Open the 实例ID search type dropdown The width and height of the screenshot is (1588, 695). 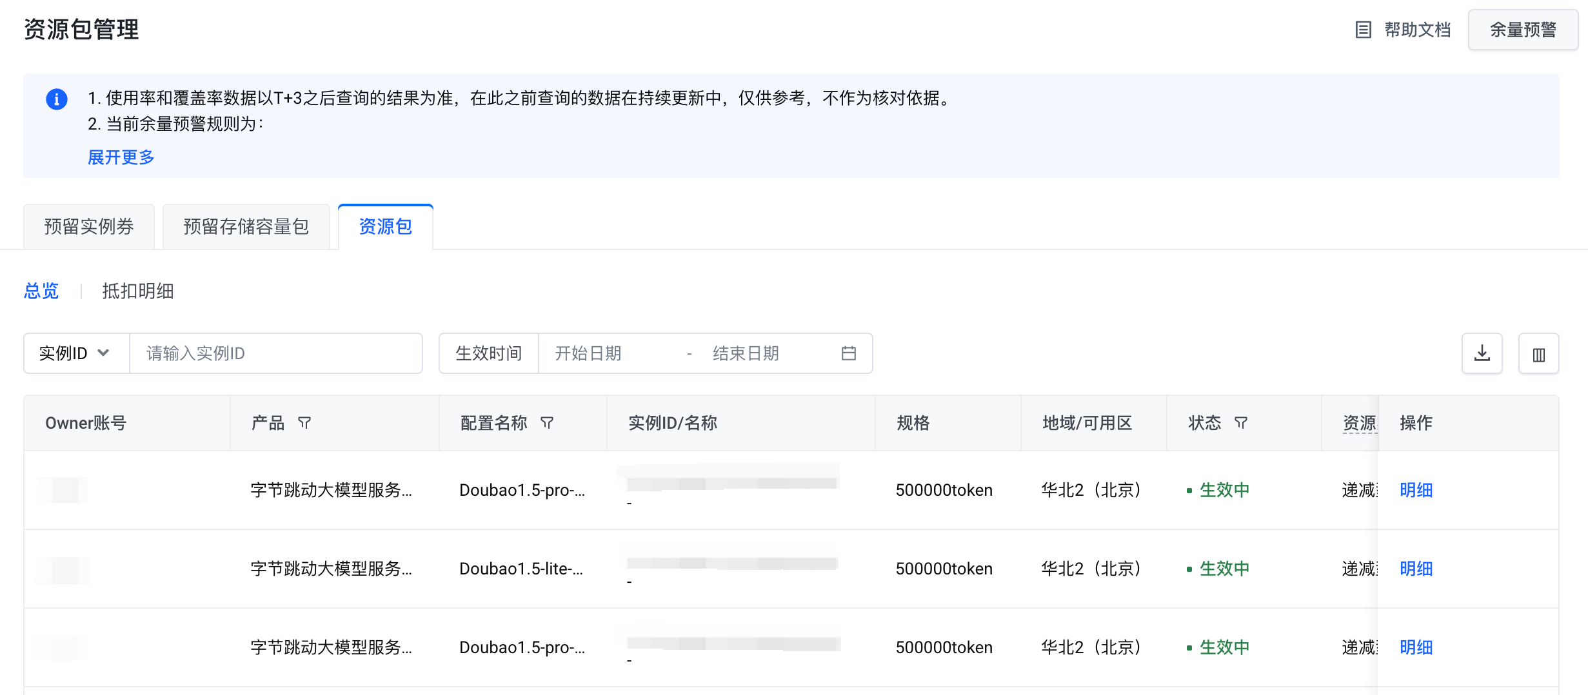tap(76, 353)
